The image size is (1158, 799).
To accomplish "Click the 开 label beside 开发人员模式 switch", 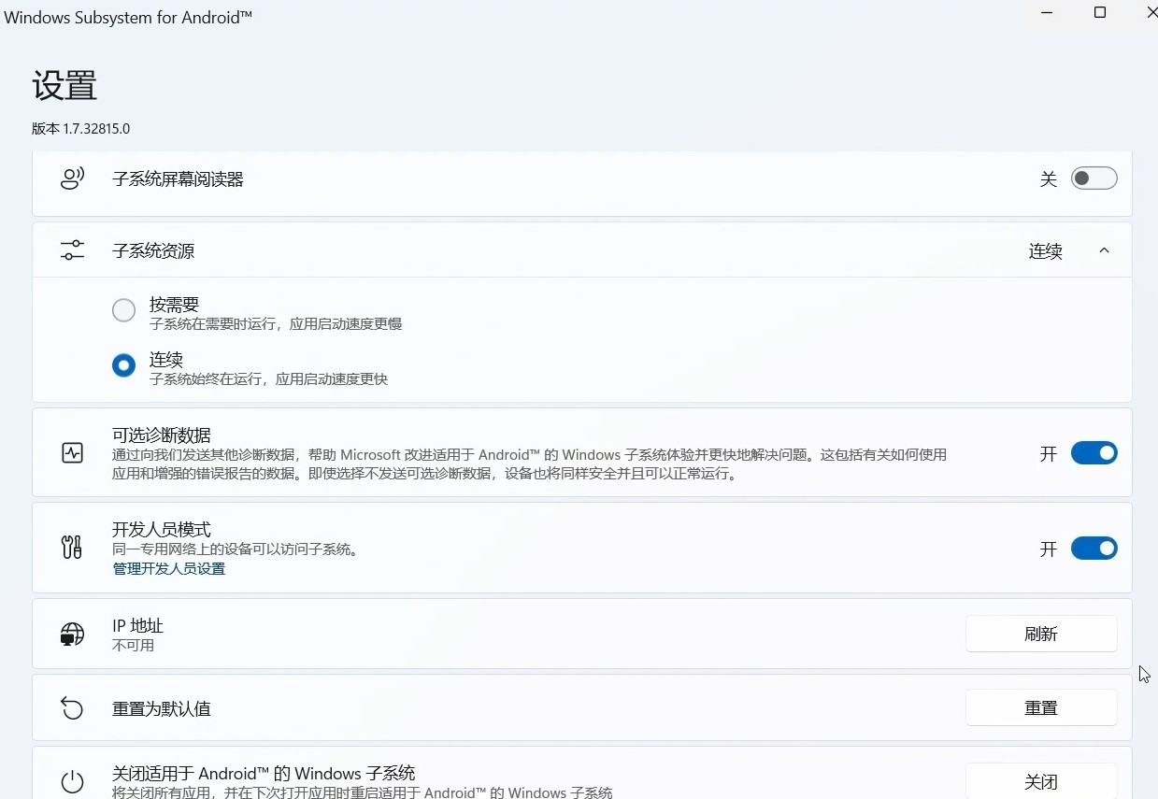I will coord(1049,549).
